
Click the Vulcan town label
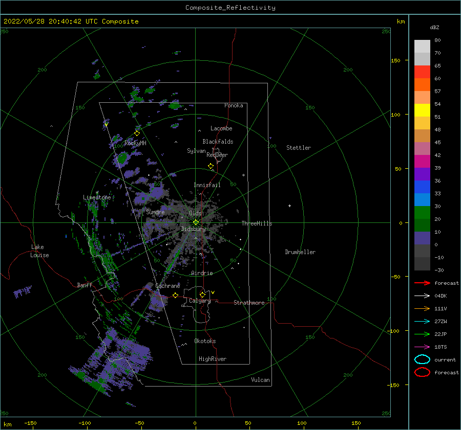tap(260, 380)
